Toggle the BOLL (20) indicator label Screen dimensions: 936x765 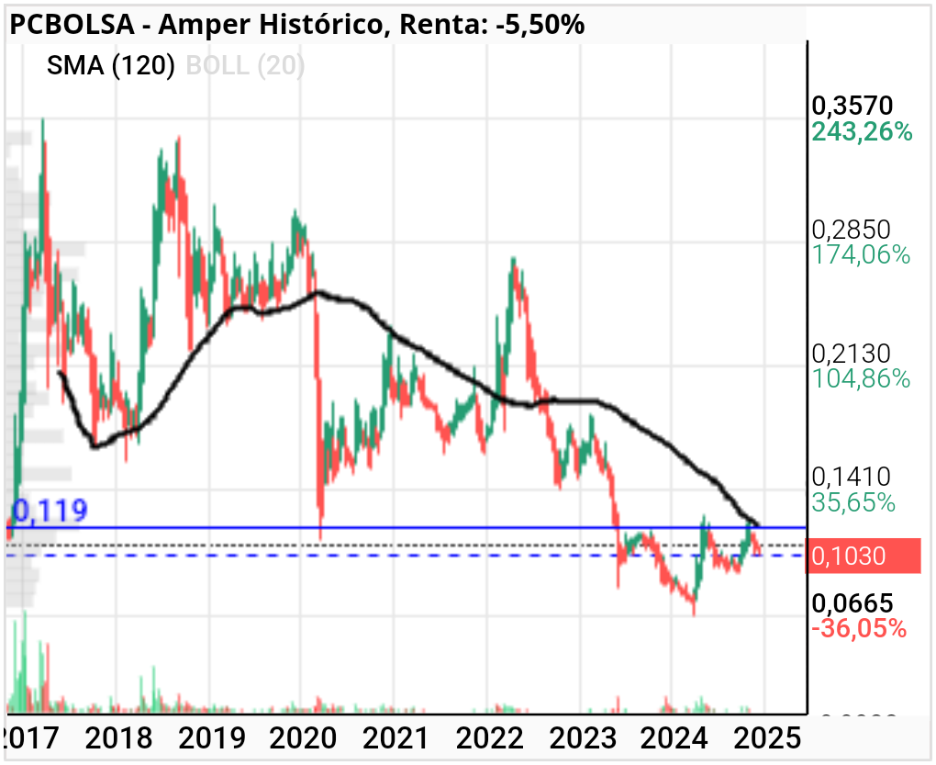pos(245,65)
